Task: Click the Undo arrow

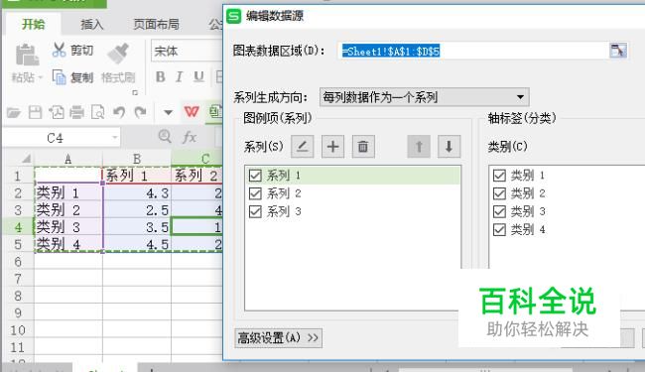Action: point(119,112)
